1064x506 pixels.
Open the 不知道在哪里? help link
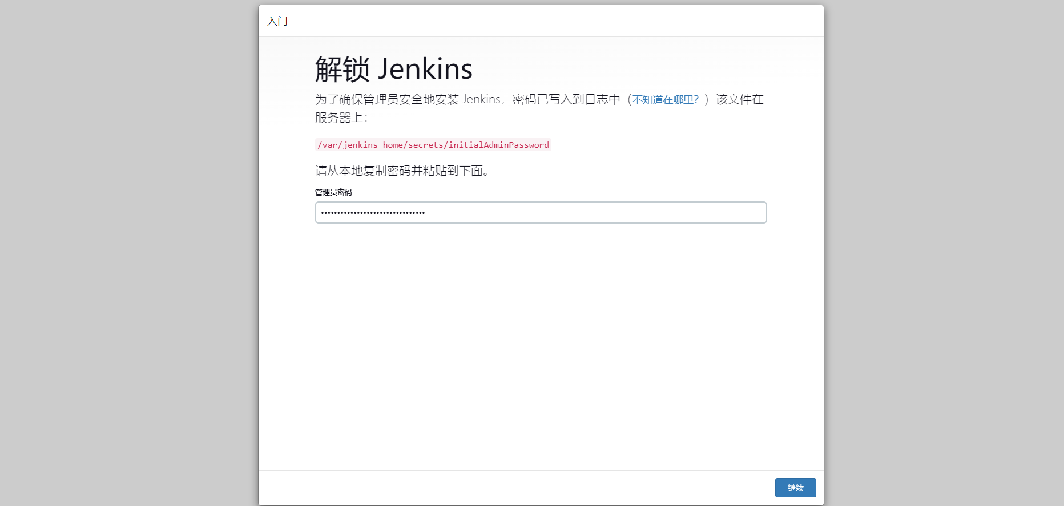coord(666,100)
